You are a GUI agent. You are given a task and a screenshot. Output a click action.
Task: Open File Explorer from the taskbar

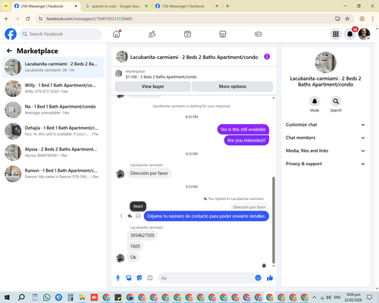pos(82,297)
